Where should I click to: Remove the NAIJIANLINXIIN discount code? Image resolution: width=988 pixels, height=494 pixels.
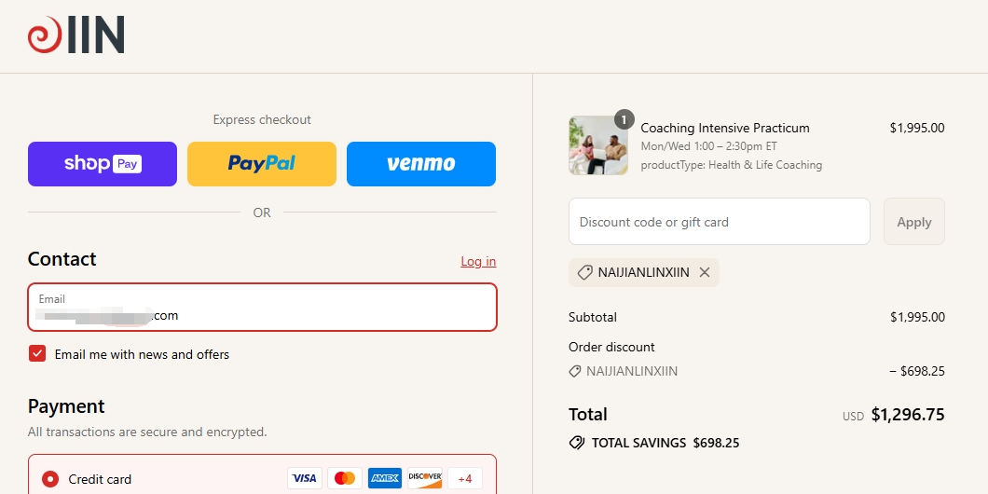pos(705,272)
